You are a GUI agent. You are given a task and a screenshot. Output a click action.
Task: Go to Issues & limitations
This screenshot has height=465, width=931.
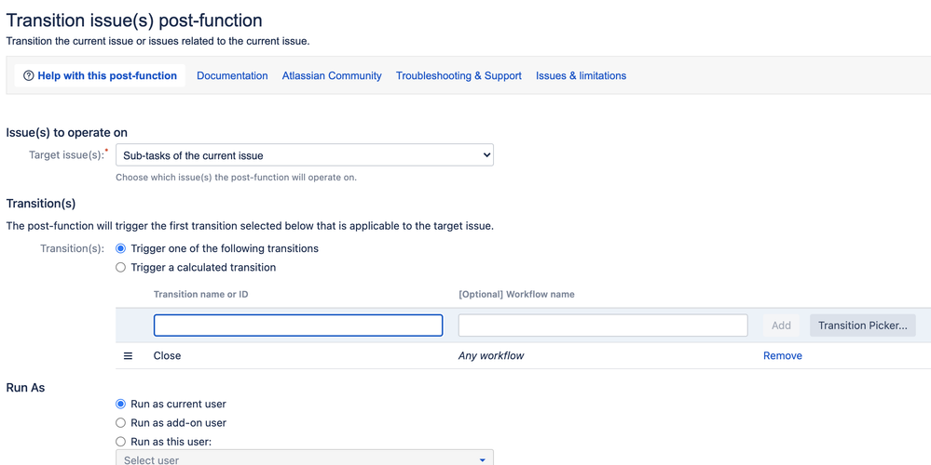(x=581, y=76)
